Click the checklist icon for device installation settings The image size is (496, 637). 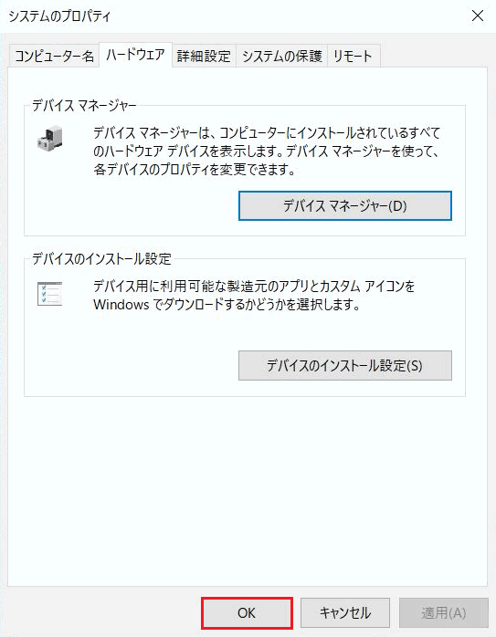(49, 293)
